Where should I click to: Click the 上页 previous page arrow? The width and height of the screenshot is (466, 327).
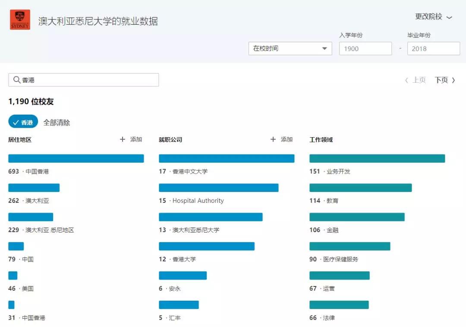pos(406,80)
